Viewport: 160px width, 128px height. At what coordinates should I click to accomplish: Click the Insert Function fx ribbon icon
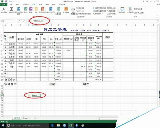click(4, 10)
